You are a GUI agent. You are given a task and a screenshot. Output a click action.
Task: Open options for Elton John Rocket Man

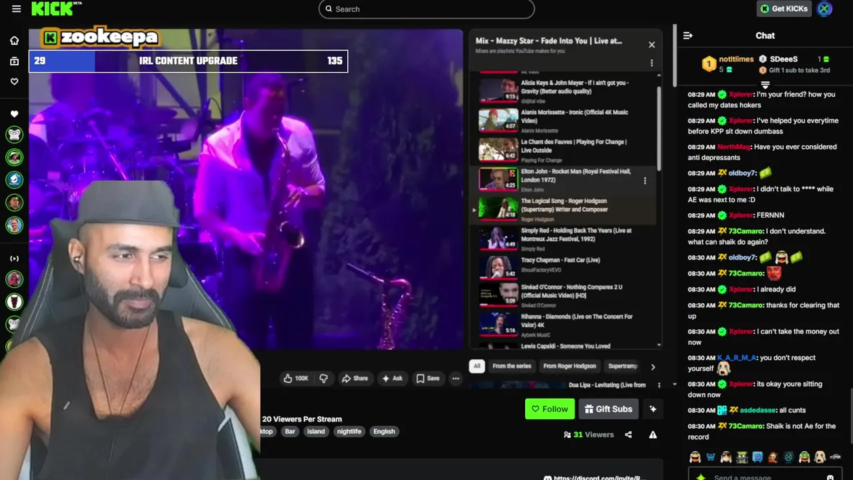(x=644, y=181)
